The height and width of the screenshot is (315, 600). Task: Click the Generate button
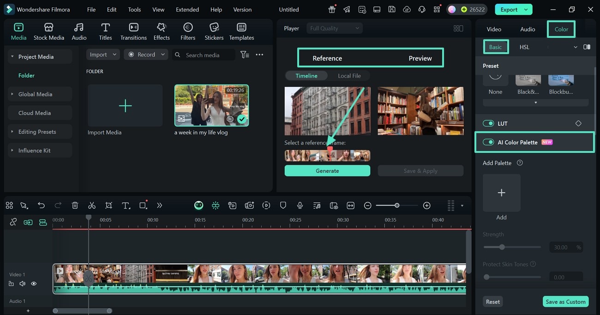pyautogui.click(x=327, y=171)
